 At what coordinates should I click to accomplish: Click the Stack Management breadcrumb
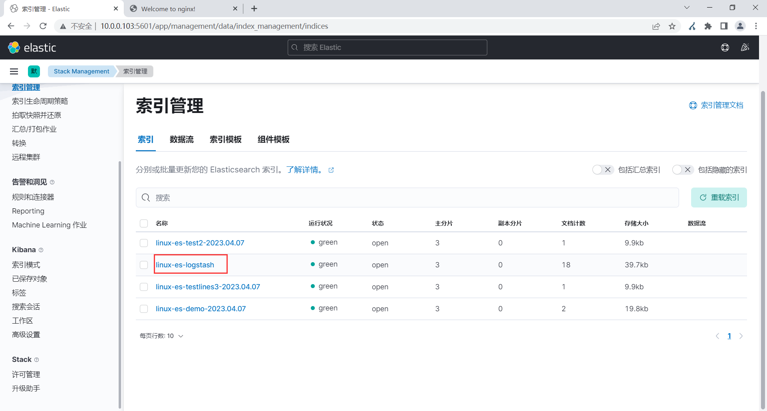pyautogui.click(x=81, y=71)
